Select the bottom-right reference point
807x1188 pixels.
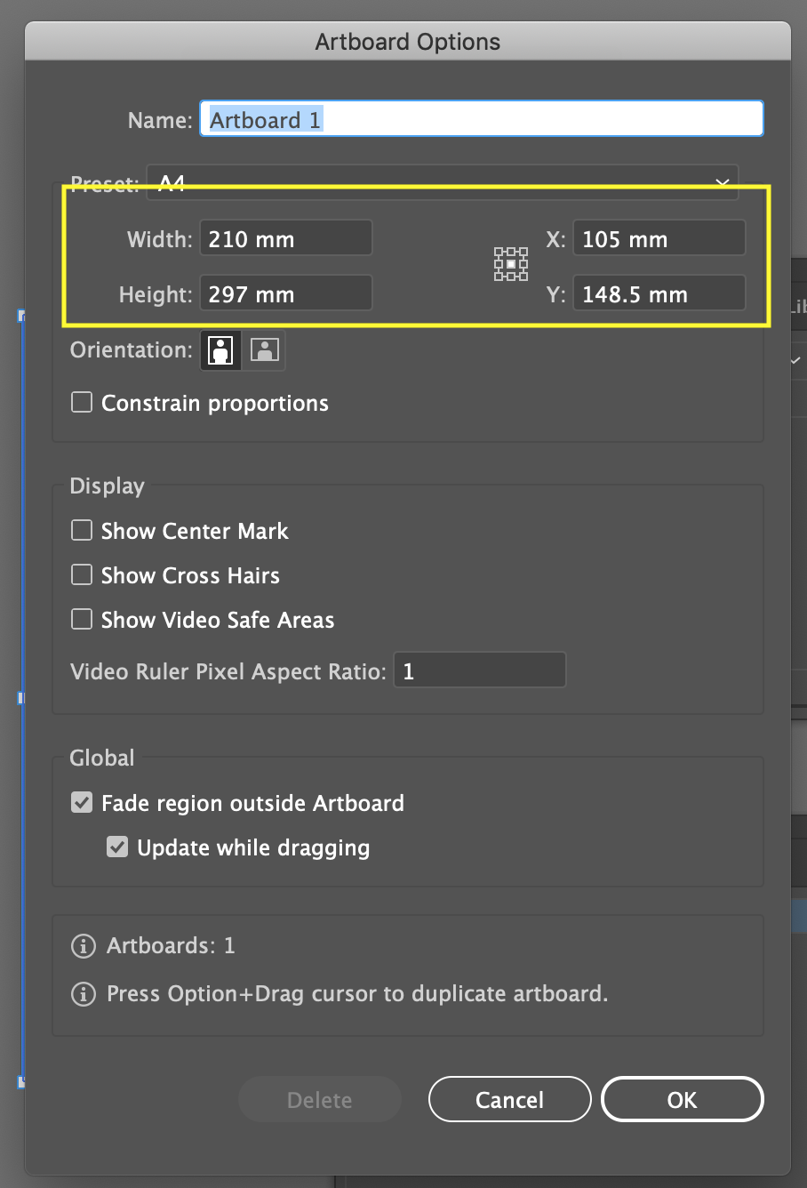[x=524, y=277]
